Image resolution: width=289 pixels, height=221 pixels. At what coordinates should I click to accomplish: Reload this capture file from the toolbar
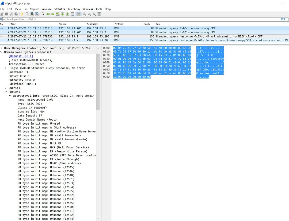click(x=37, y=14)
